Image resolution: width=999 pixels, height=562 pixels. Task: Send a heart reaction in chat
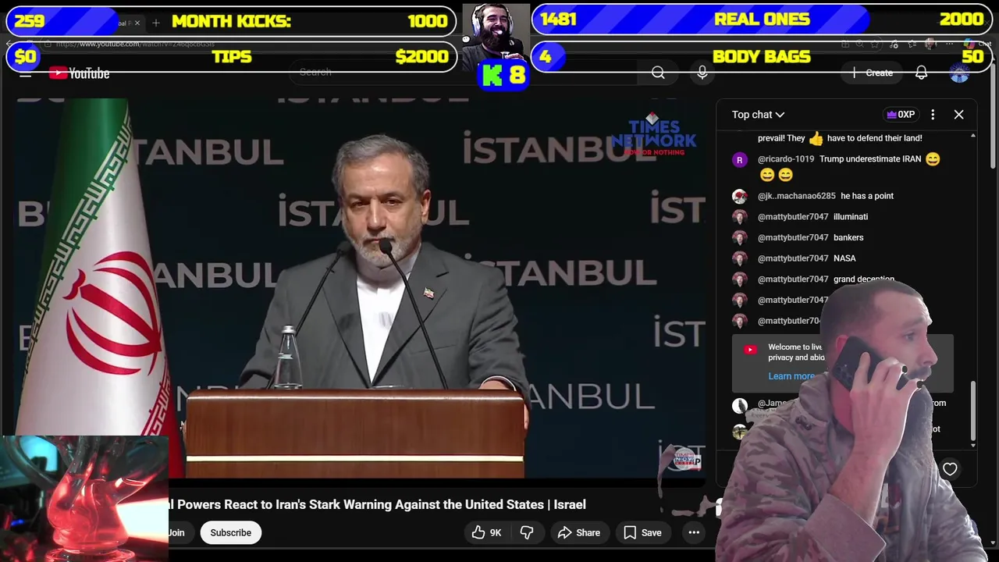click(x=950, y=469)
